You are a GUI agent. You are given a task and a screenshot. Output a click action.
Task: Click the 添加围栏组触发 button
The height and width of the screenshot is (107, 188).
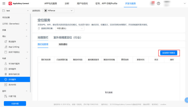point(169,53)
